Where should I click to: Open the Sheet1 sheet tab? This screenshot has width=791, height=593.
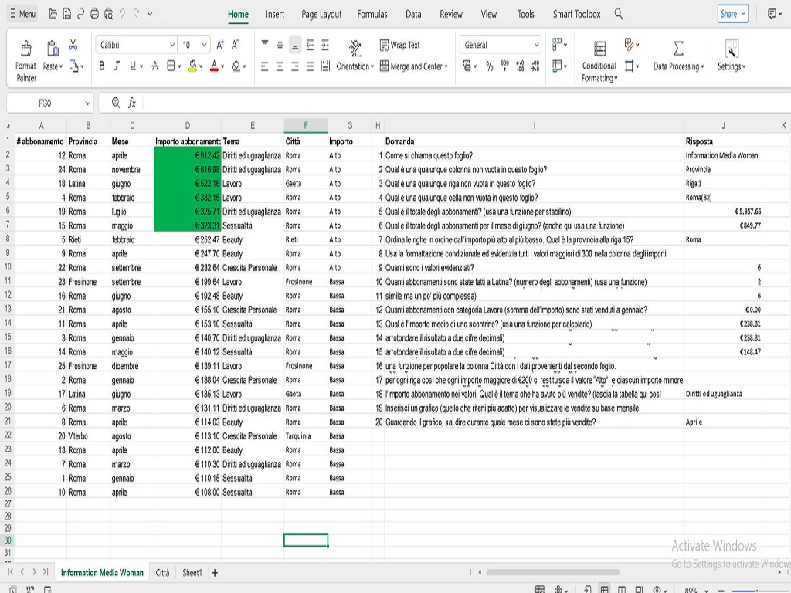tap(192, 572)
